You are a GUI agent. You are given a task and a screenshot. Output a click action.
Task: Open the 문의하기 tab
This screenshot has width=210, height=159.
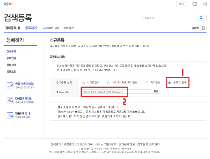[x=69, y=28]
